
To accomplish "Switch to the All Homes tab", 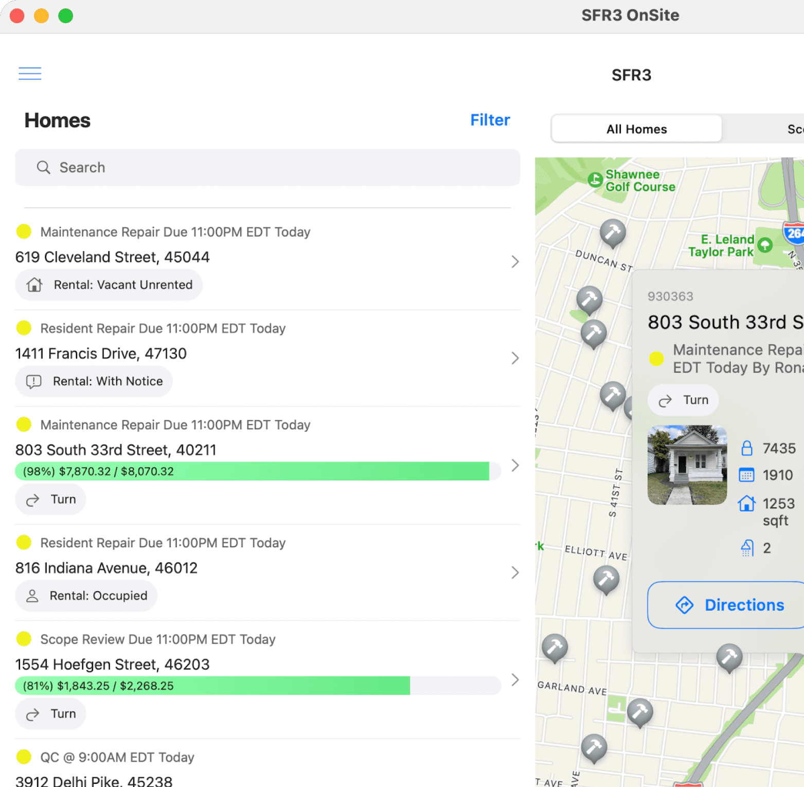I will click(636, 129).
